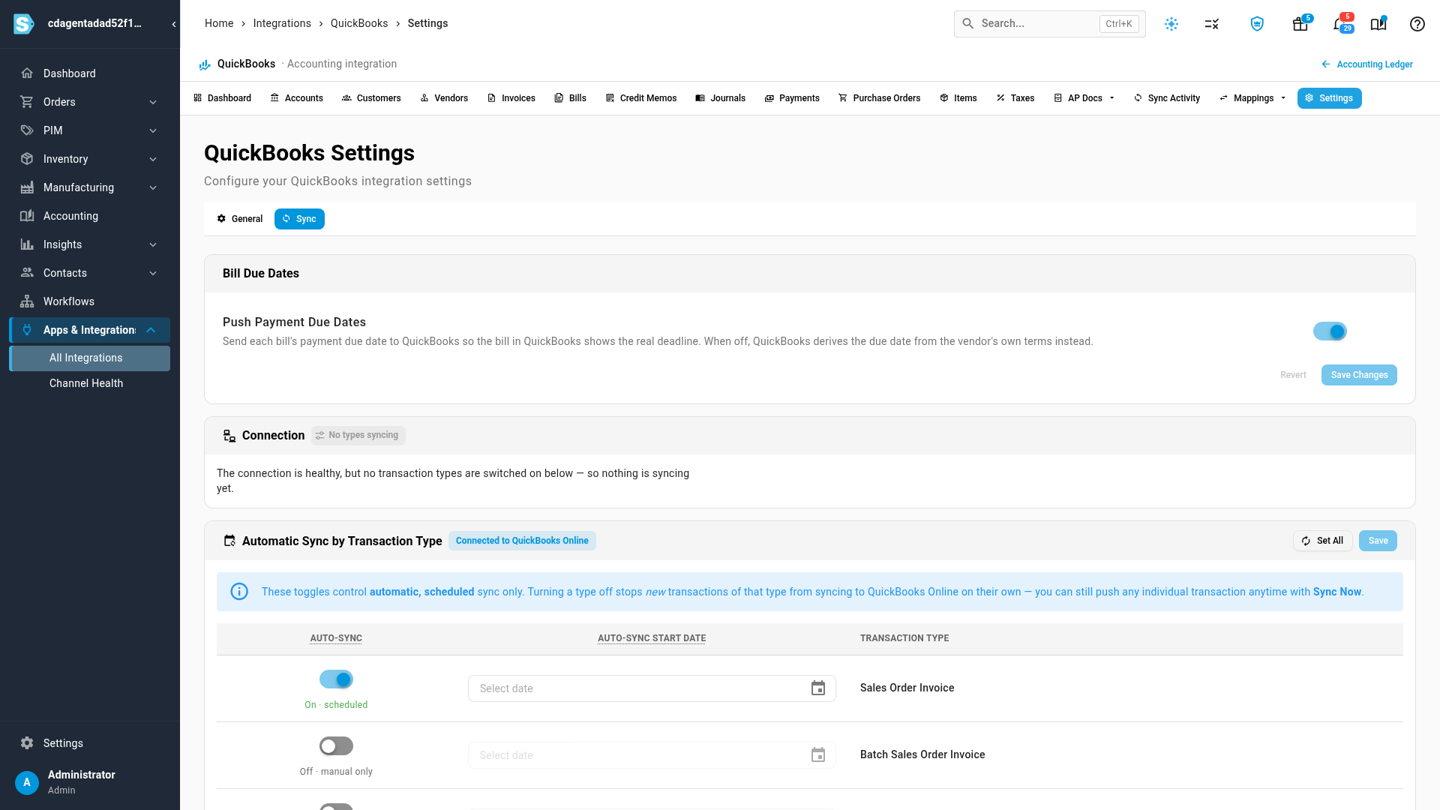1440x810 pixels.
Task: Click Save in Automatic Sync header
Action: click(x=1378, y=541)
